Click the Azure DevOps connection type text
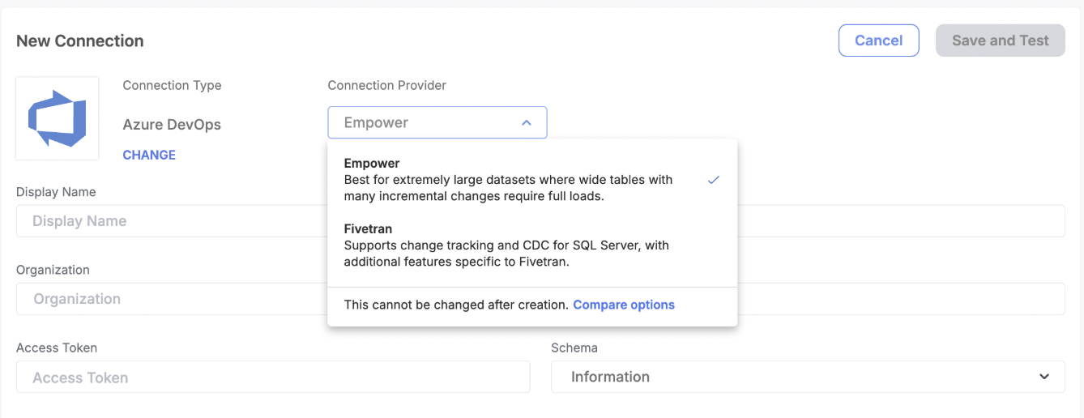Viewport: 1084px width, 418px height. coord(172,125)
